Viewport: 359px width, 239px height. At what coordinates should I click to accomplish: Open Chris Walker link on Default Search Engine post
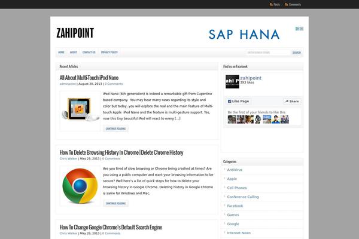coord(68,233)
